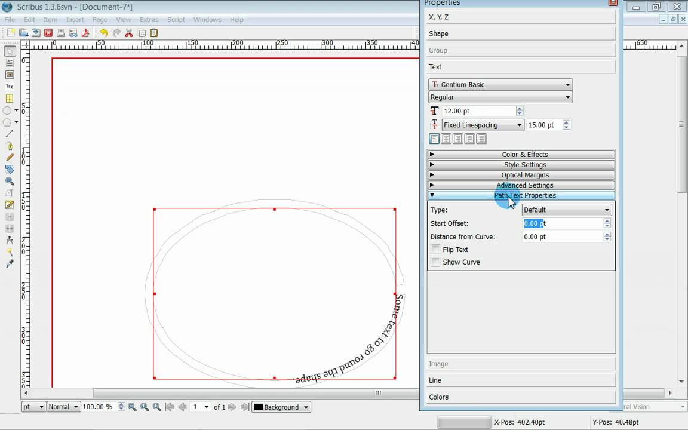Screen dimensions: 688x430
Task: Open the path text Type dropdown
Action: coord(566,210)
